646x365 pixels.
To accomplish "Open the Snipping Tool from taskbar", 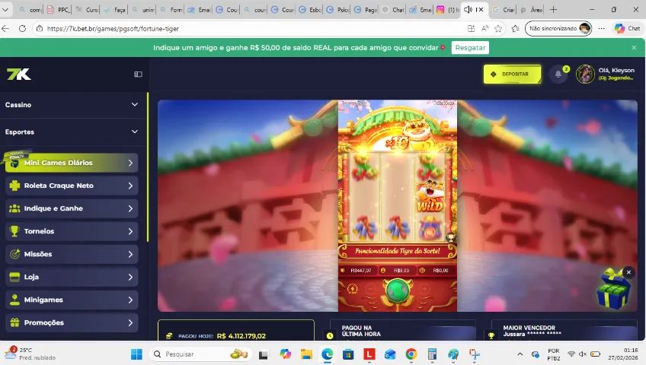I will [x=474, y=354].
